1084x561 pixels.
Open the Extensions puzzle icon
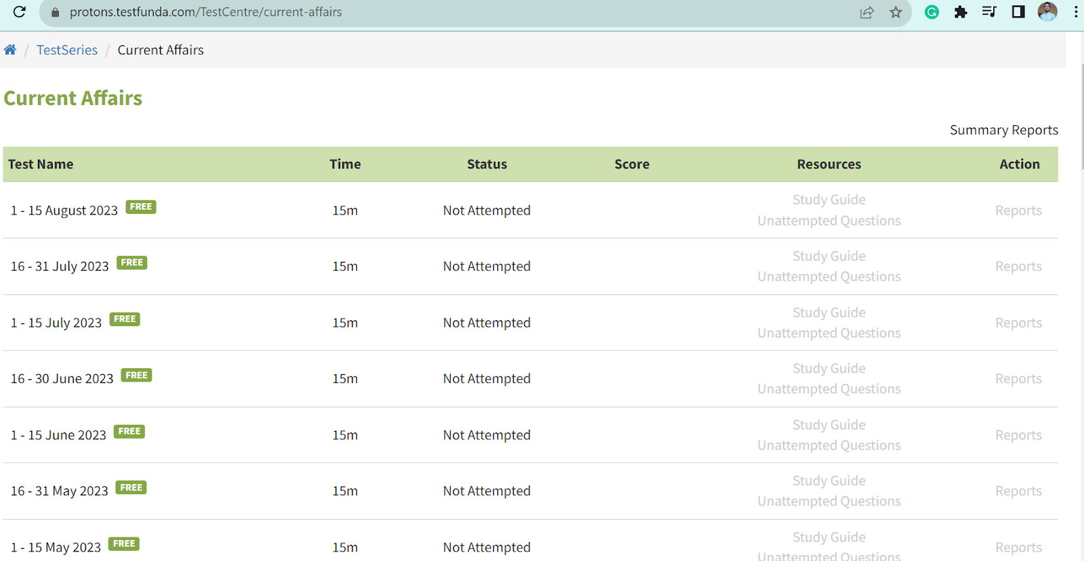pos(961,12)
